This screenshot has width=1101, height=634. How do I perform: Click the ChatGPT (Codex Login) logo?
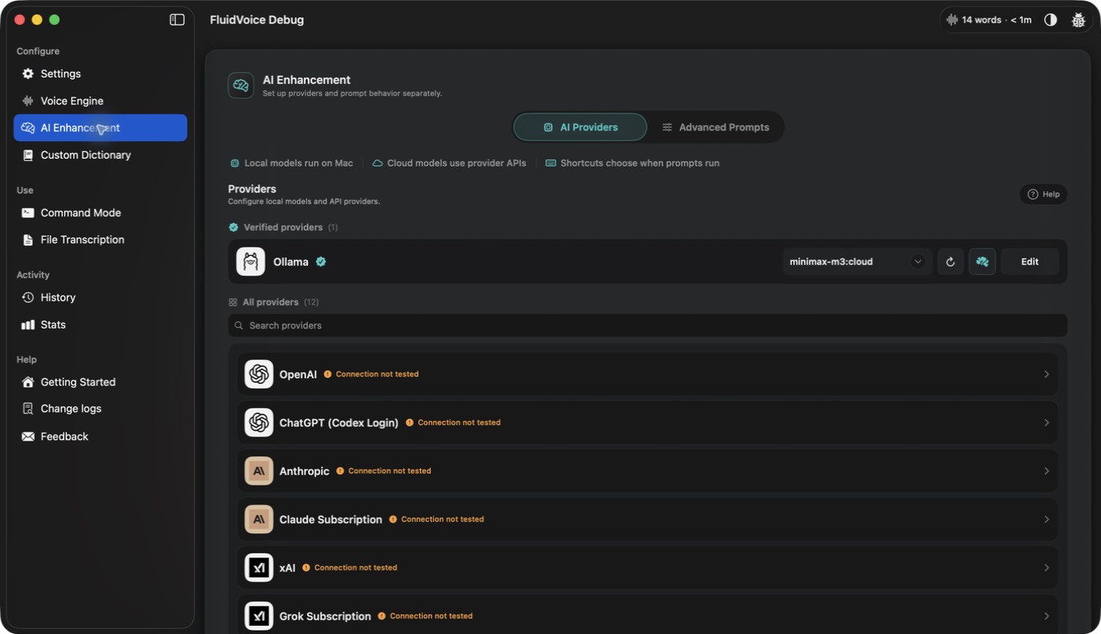coord(259,423)
